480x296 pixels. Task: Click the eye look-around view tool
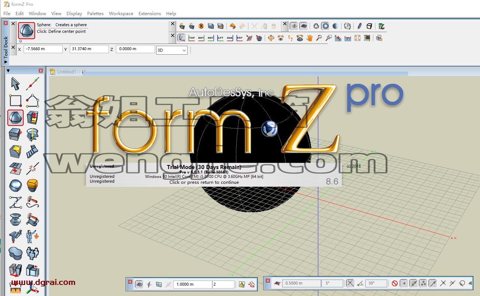(281, 38)
